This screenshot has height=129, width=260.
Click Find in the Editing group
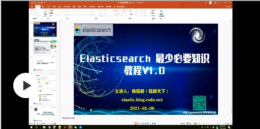click(x=153, y=10)
